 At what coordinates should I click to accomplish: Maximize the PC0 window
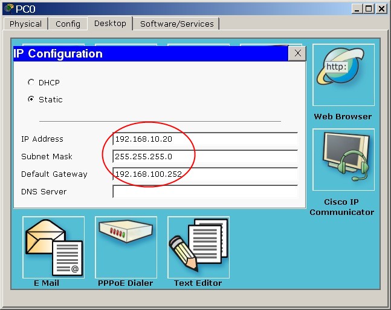[369, 9]
